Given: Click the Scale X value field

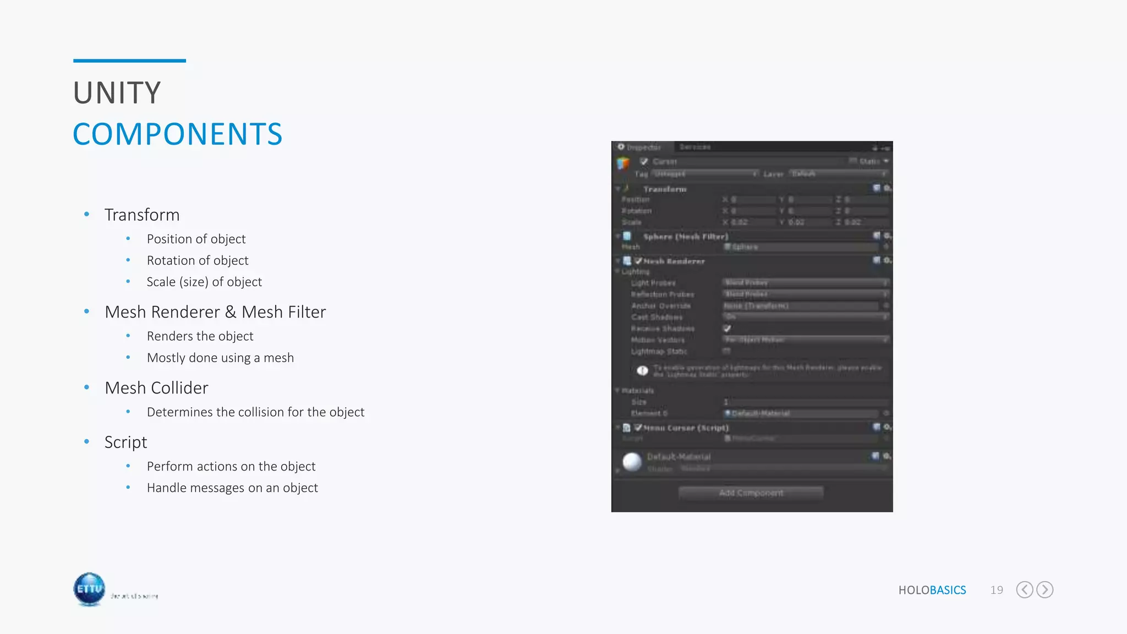Looking at the screenshot, I should [x=748, y=222].
